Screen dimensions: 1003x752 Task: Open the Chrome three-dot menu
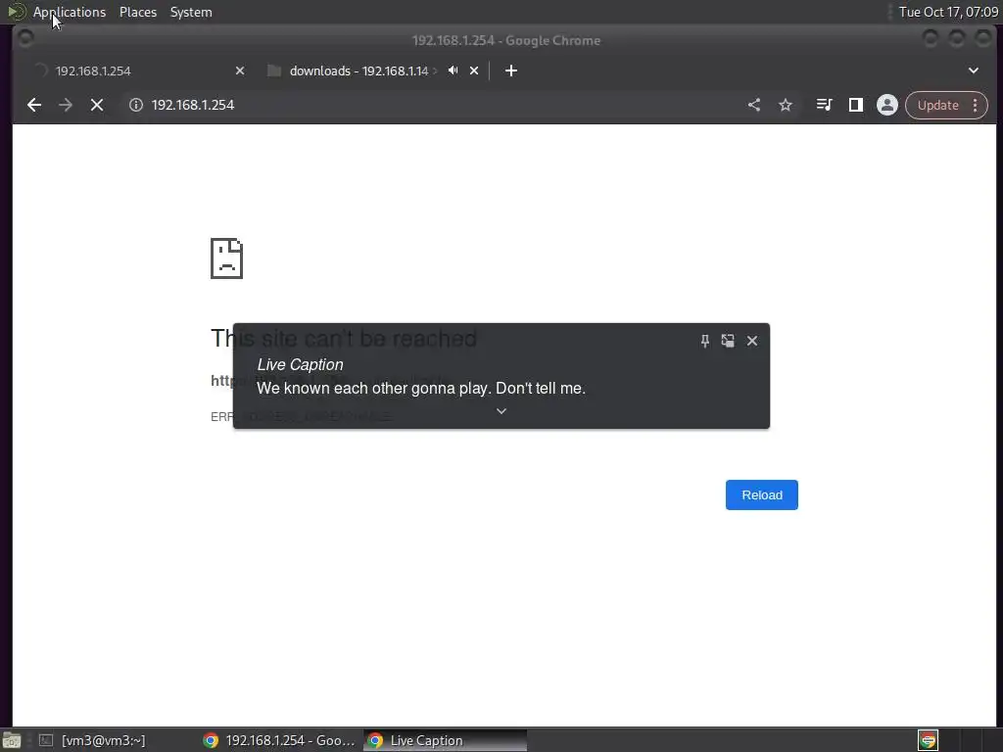coord(975,105)
